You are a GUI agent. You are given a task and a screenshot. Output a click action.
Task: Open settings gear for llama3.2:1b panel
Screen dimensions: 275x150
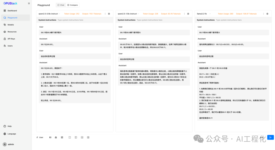[x=267, y=14]
